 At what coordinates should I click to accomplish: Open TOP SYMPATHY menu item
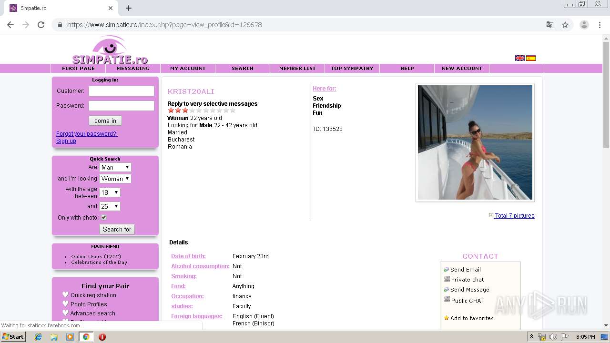click(352, 68)
